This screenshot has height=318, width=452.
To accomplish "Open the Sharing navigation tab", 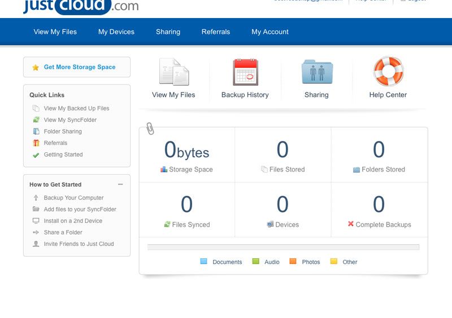I will (x=168, y=32).
